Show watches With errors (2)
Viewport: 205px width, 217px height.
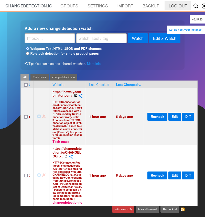point(123,209)
